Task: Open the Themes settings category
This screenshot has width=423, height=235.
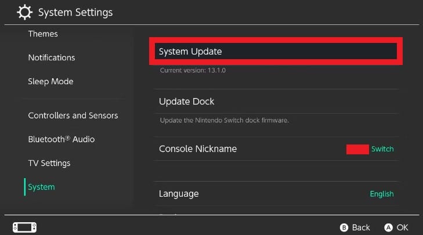Action: 43,34
